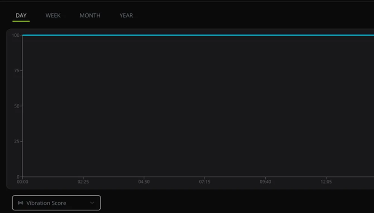Select the 12:05 time marker
This screenshot has height=213, width=374.
tap(326, 182)
